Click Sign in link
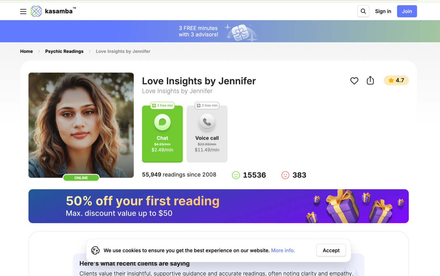 383,11
